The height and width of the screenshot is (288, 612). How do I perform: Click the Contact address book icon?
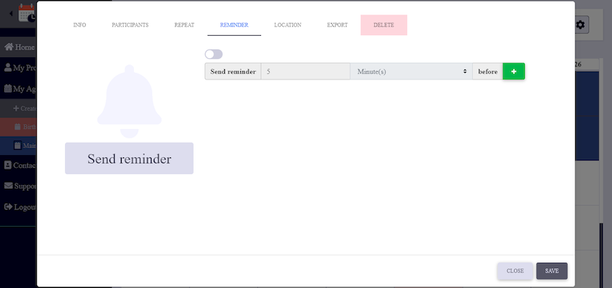coord(8,165)
